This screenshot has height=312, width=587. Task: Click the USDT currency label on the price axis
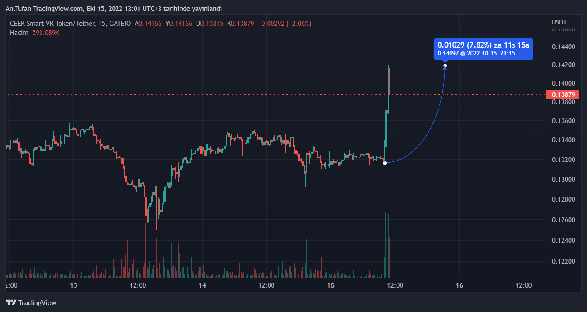(x=559, y=22)
